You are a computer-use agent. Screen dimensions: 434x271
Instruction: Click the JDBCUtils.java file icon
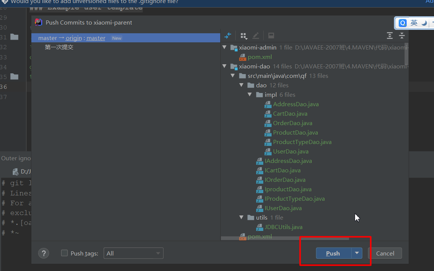tap(259, 227)
